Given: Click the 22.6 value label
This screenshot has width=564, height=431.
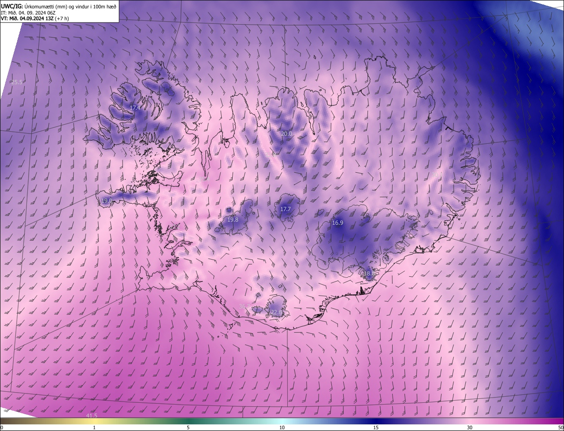Looking at the screenshot, I should pos(276,312).
